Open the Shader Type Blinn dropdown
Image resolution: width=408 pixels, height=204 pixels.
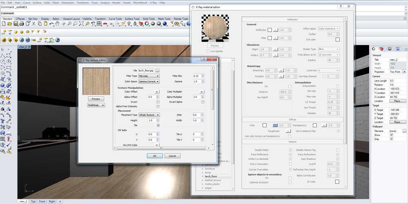pyautogui.click(x=328, y=49)
